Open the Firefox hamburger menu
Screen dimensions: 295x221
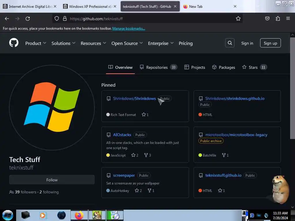[x=288, y=18]
